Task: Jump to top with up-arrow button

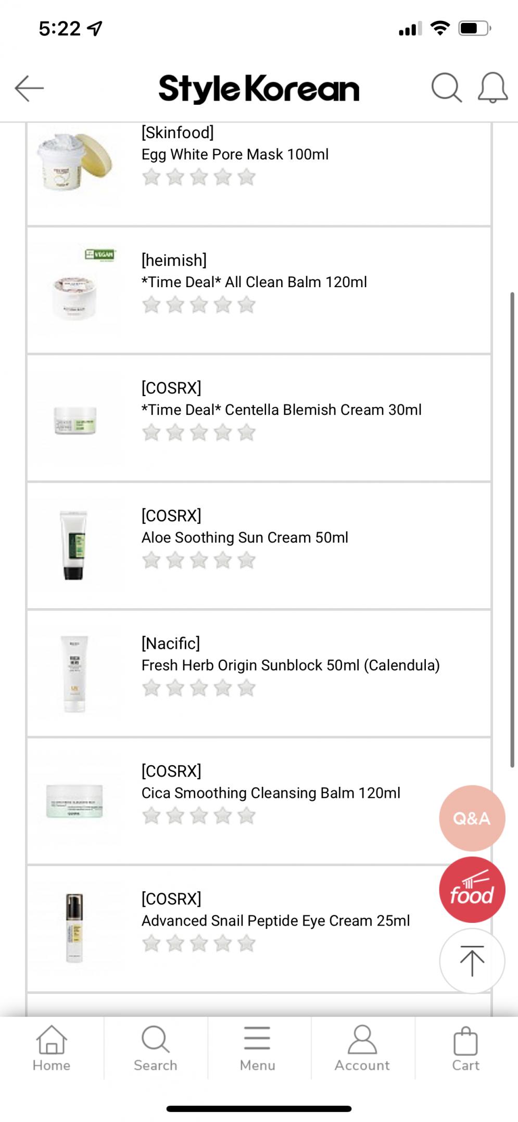Action: 472,961
